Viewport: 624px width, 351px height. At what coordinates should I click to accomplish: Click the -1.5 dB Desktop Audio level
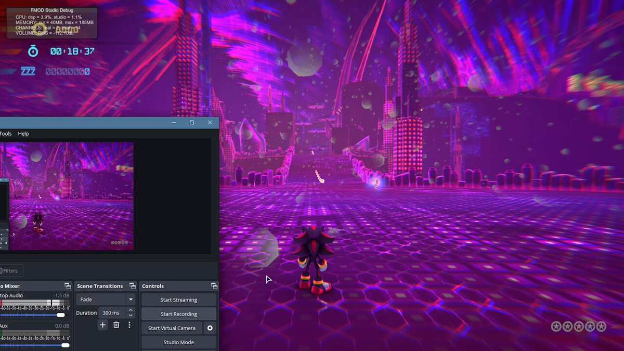pyautogui.click(x=61, y=295)
